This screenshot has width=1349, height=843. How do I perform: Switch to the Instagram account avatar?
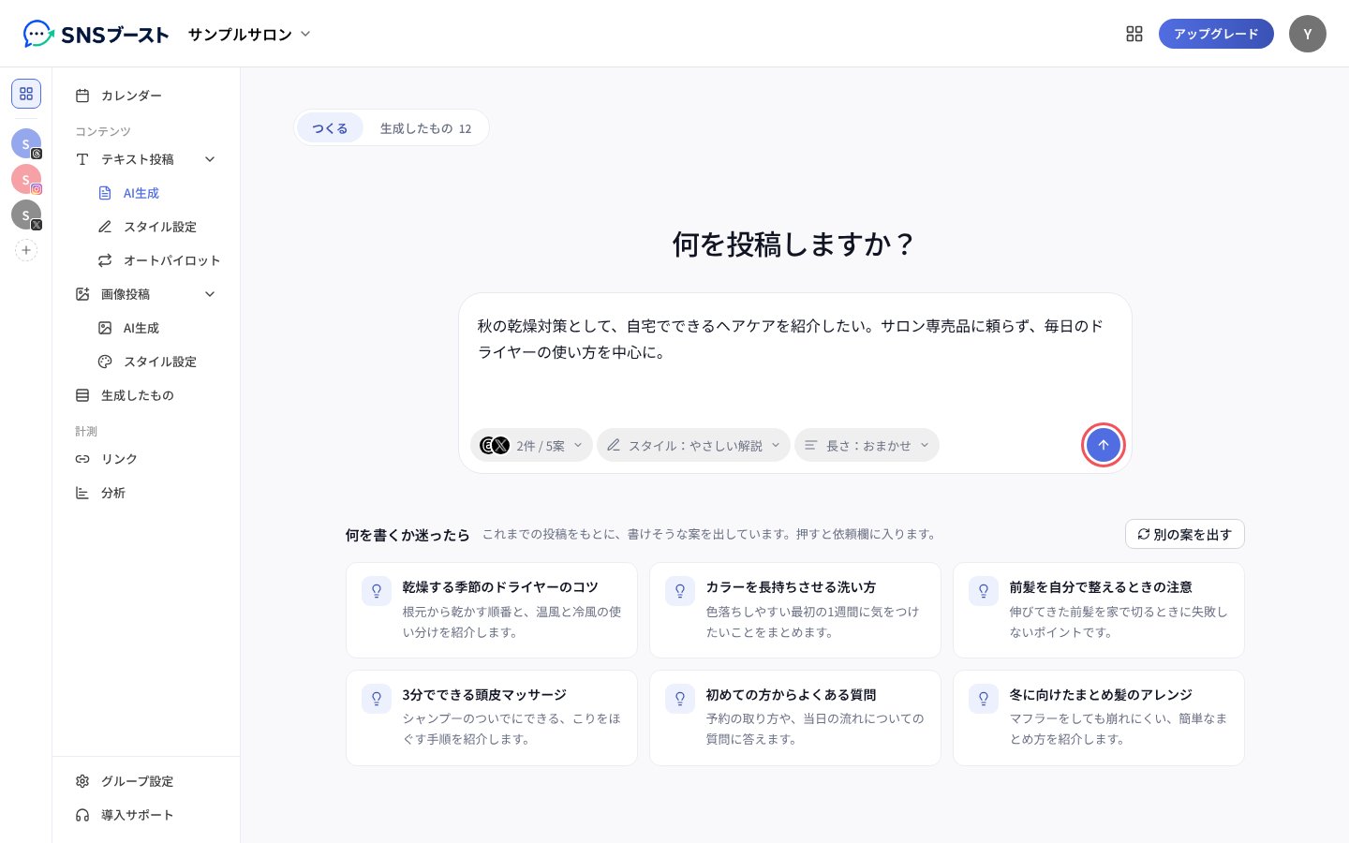click(26, 179)
